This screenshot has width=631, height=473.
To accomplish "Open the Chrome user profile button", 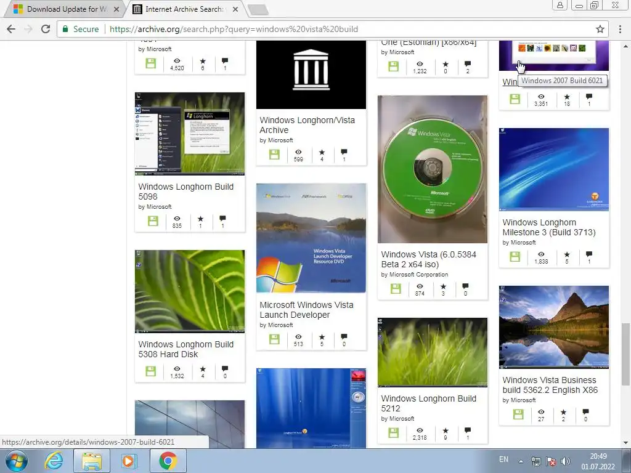I will click(x=560, y=5).
